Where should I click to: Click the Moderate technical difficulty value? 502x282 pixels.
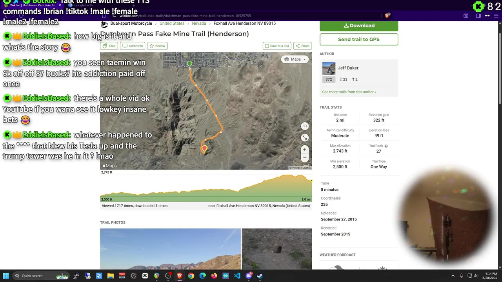click(340, 136)
